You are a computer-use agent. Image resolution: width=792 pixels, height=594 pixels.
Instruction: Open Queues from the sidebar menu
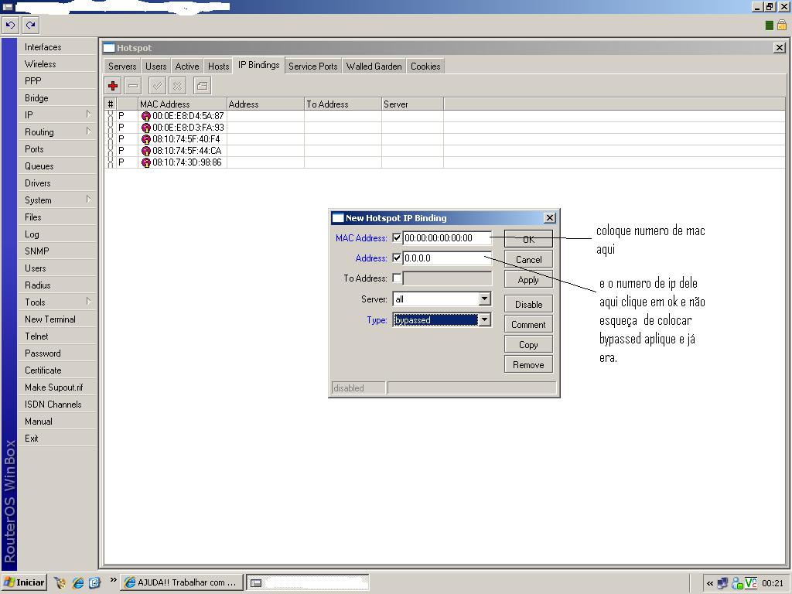[x=57, y=166]
